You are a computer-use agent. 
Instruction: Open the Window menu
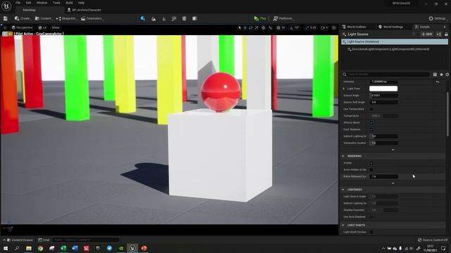click(x=42, y=3)
